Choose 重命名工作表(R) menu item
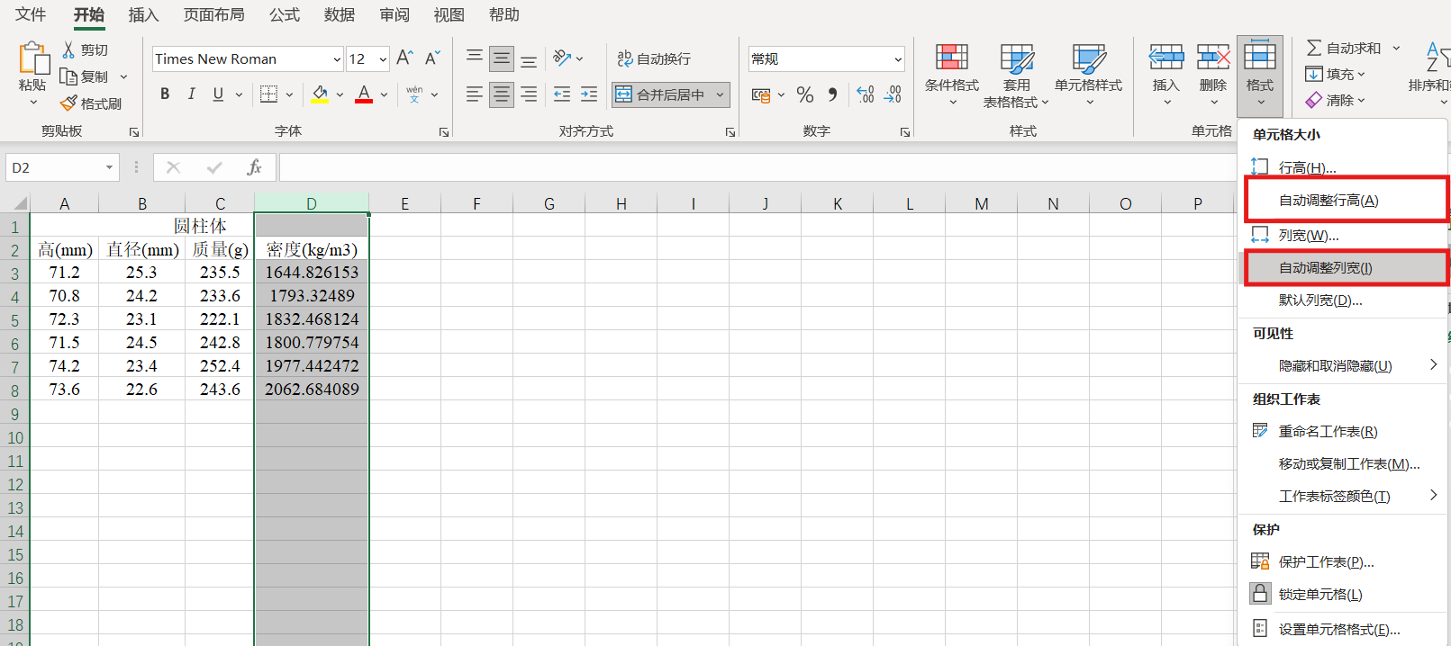Screen dimensions: 1451x646 (1343, 432)
